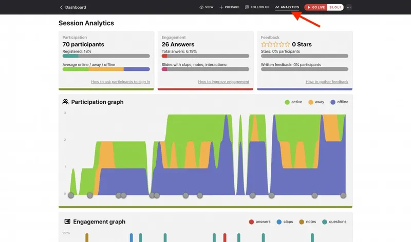Go back to Dashboard using the back arrow
This screenshot has width=411, height=242.
pyautogui.click(x=61, y=7)
